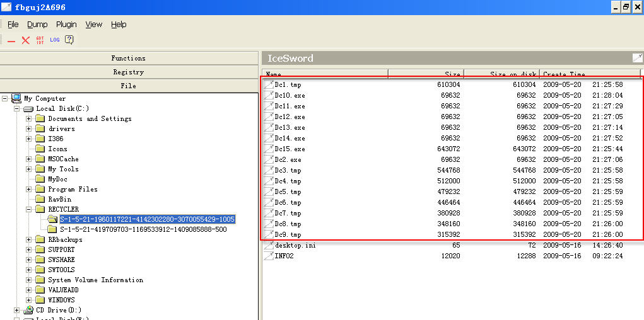Select the Dc15.exe file entry
This screenshot has height=320, width=644.
290,149
